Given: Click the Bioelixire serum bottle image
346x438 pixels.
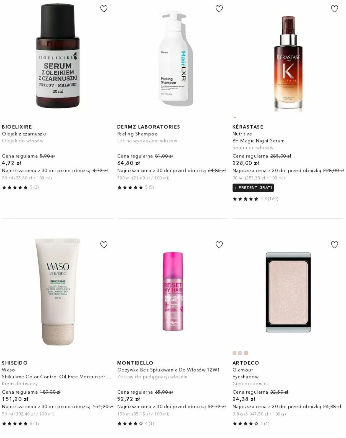Looking at the screenshot, I should click(58, 56).
